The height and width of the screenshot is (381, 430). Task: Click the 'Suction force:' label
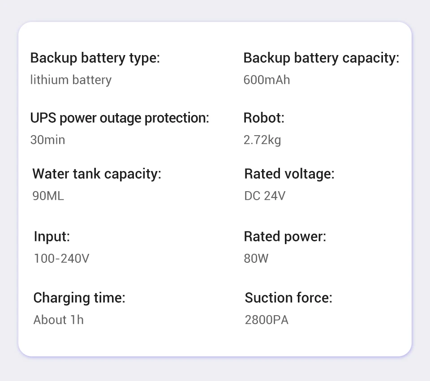[288, 298]
